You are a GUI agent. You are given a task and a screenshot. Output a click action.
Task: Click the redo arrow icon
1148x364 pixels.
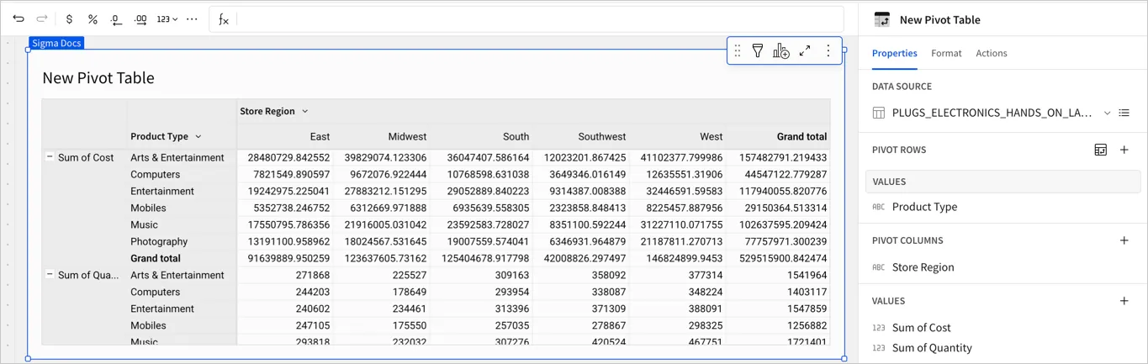[x=42, y=18]
